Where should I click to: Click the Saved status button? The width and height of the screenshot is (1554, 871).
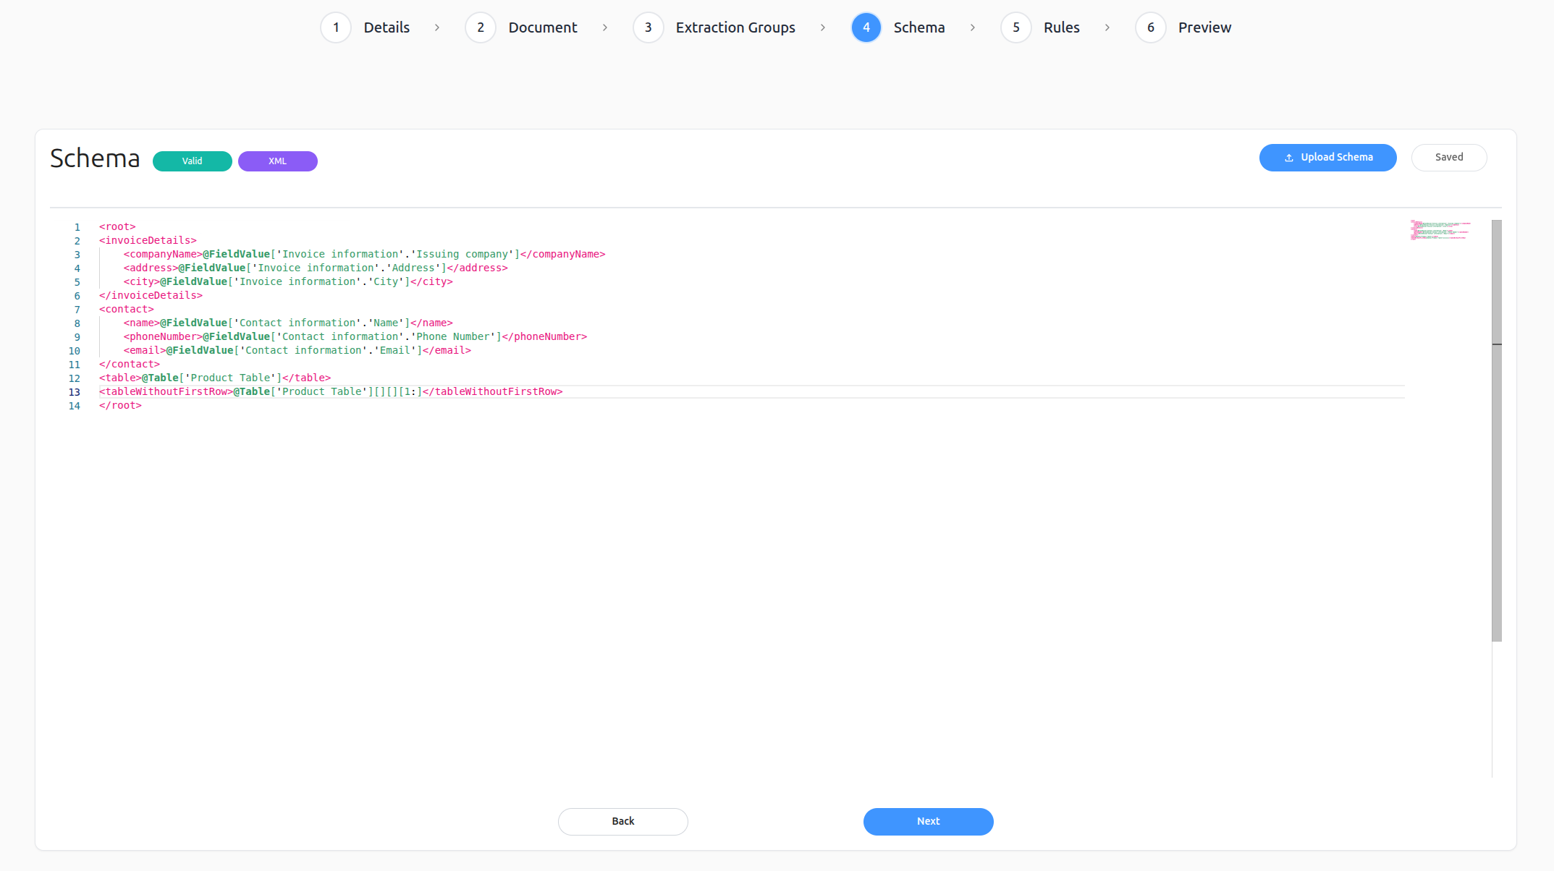click(x=1449, y=157)
